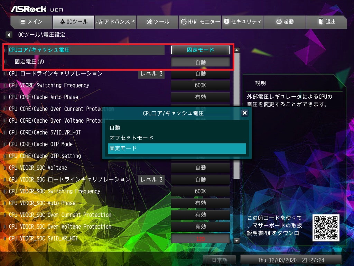Image resolution: width=354 pixels, height=266 pixels.
Task: Choose オフセットモード in the popup
Action: [x=177, y=138]
